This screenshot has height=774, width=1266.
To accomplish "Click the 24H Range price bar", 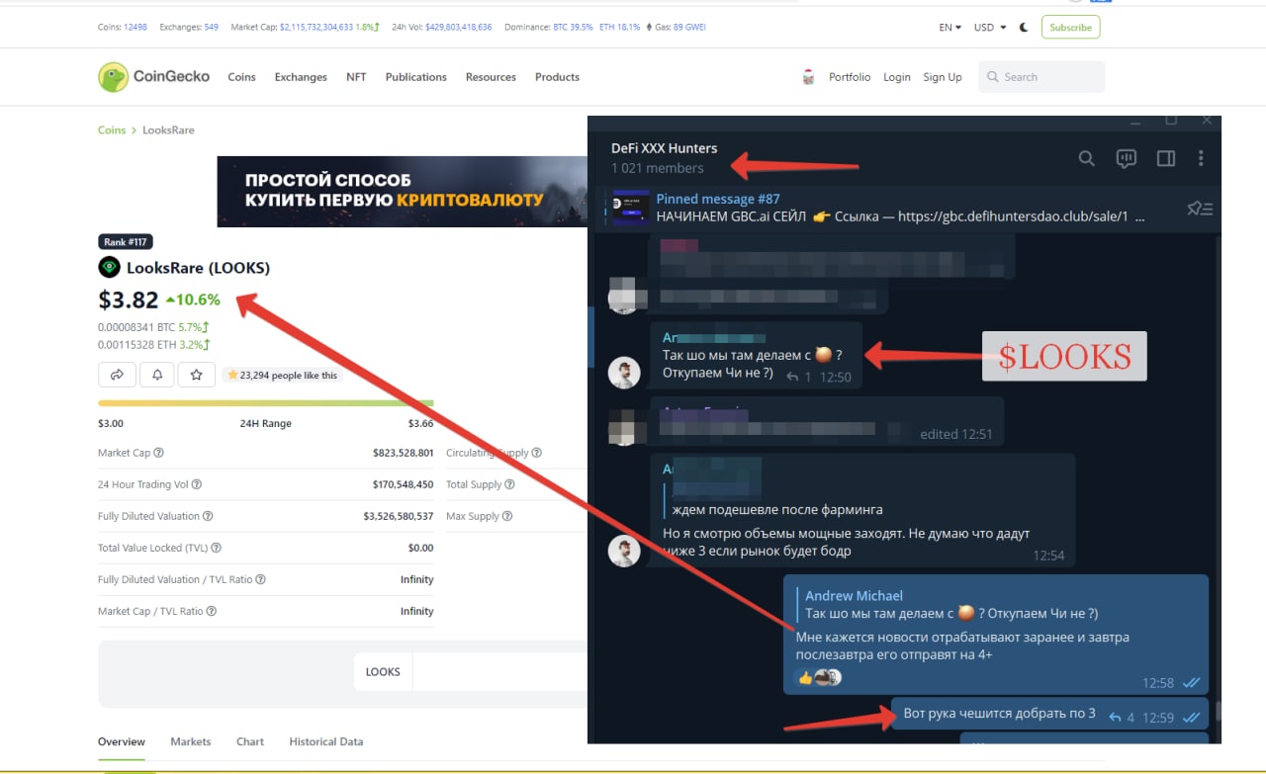I will tap(265, 403).
